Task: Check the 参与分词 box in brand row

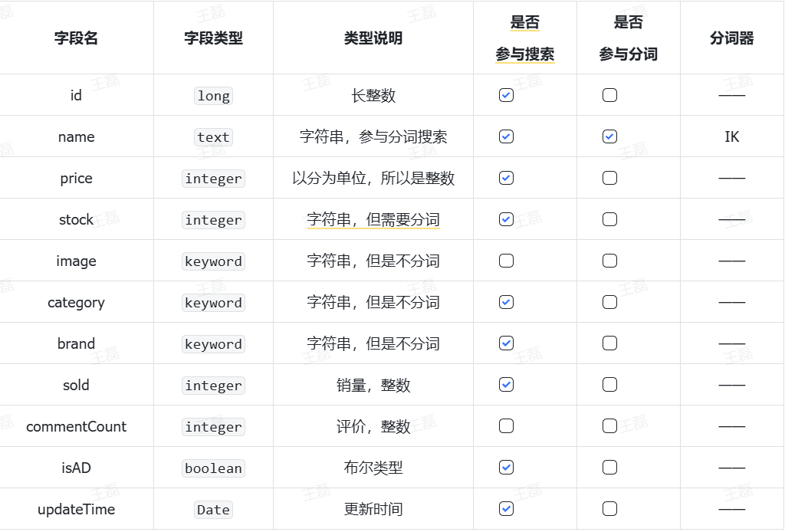Action: 609,343
